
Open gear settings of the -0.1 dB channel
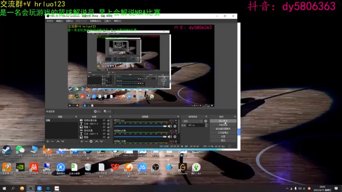(175, 137)
